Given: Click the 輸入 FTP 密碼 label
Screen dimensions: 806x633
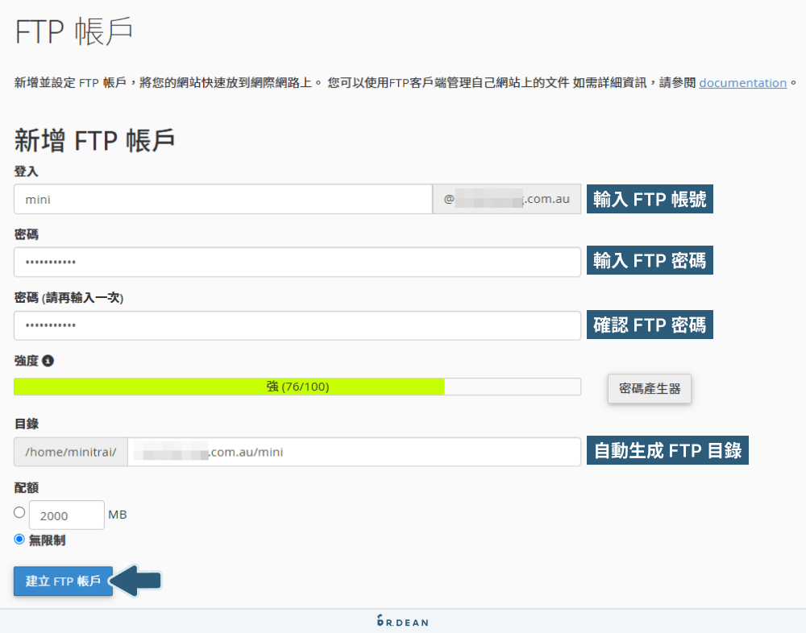Looking at the screenshot, I should click(649, 259).
